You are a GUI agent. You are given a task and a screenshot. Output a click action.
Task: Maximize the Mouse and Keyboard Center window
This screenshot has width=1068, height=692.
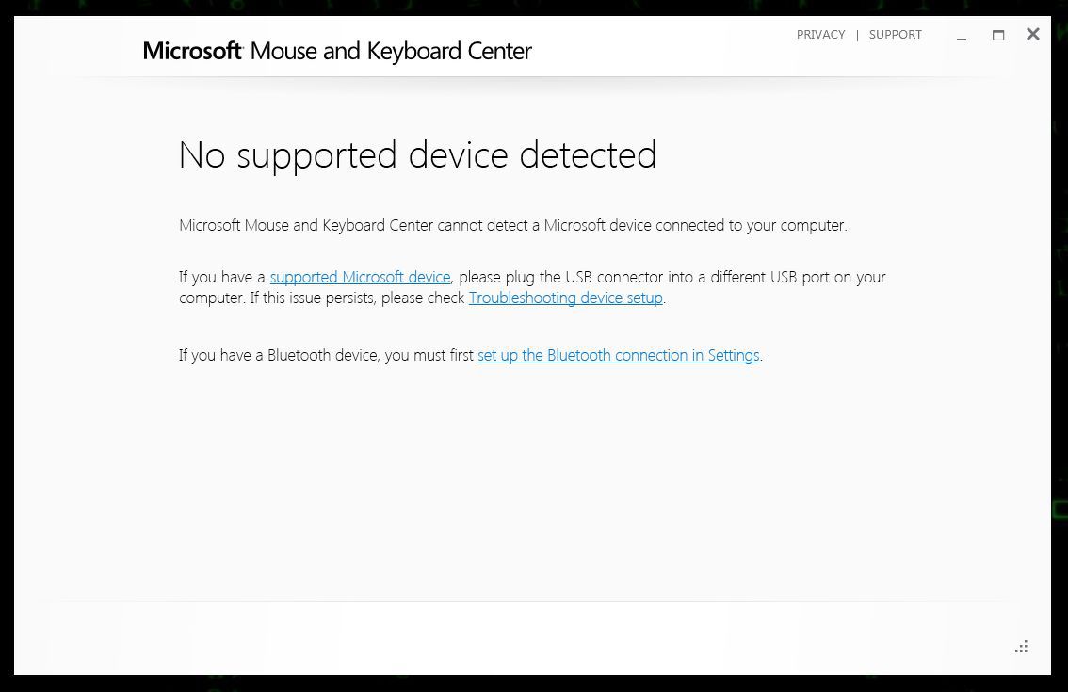pos(998,36)
